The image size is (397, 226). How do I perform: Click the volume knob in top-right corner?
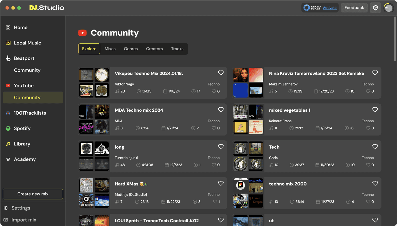(388, 8)
